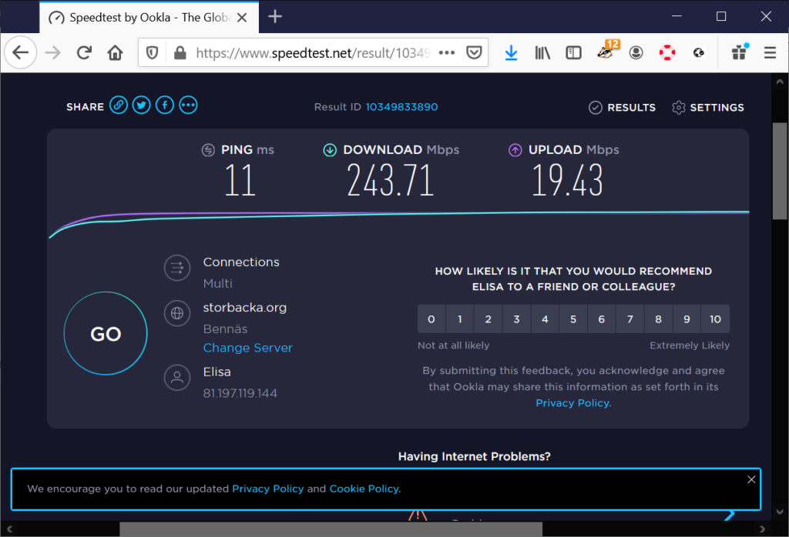This screenshot has width=789, height=537.
Task: Click the scroll right arrow
Action: click(762, 529)
